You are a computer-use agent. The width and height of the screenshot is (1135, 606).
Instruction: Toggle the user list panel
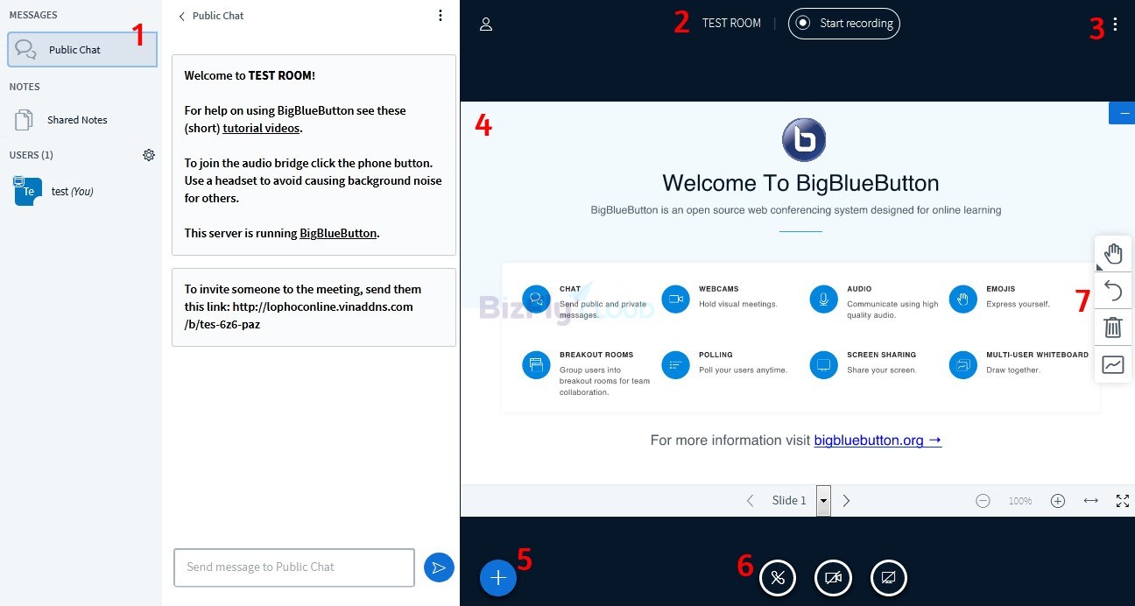pos(486,24)
